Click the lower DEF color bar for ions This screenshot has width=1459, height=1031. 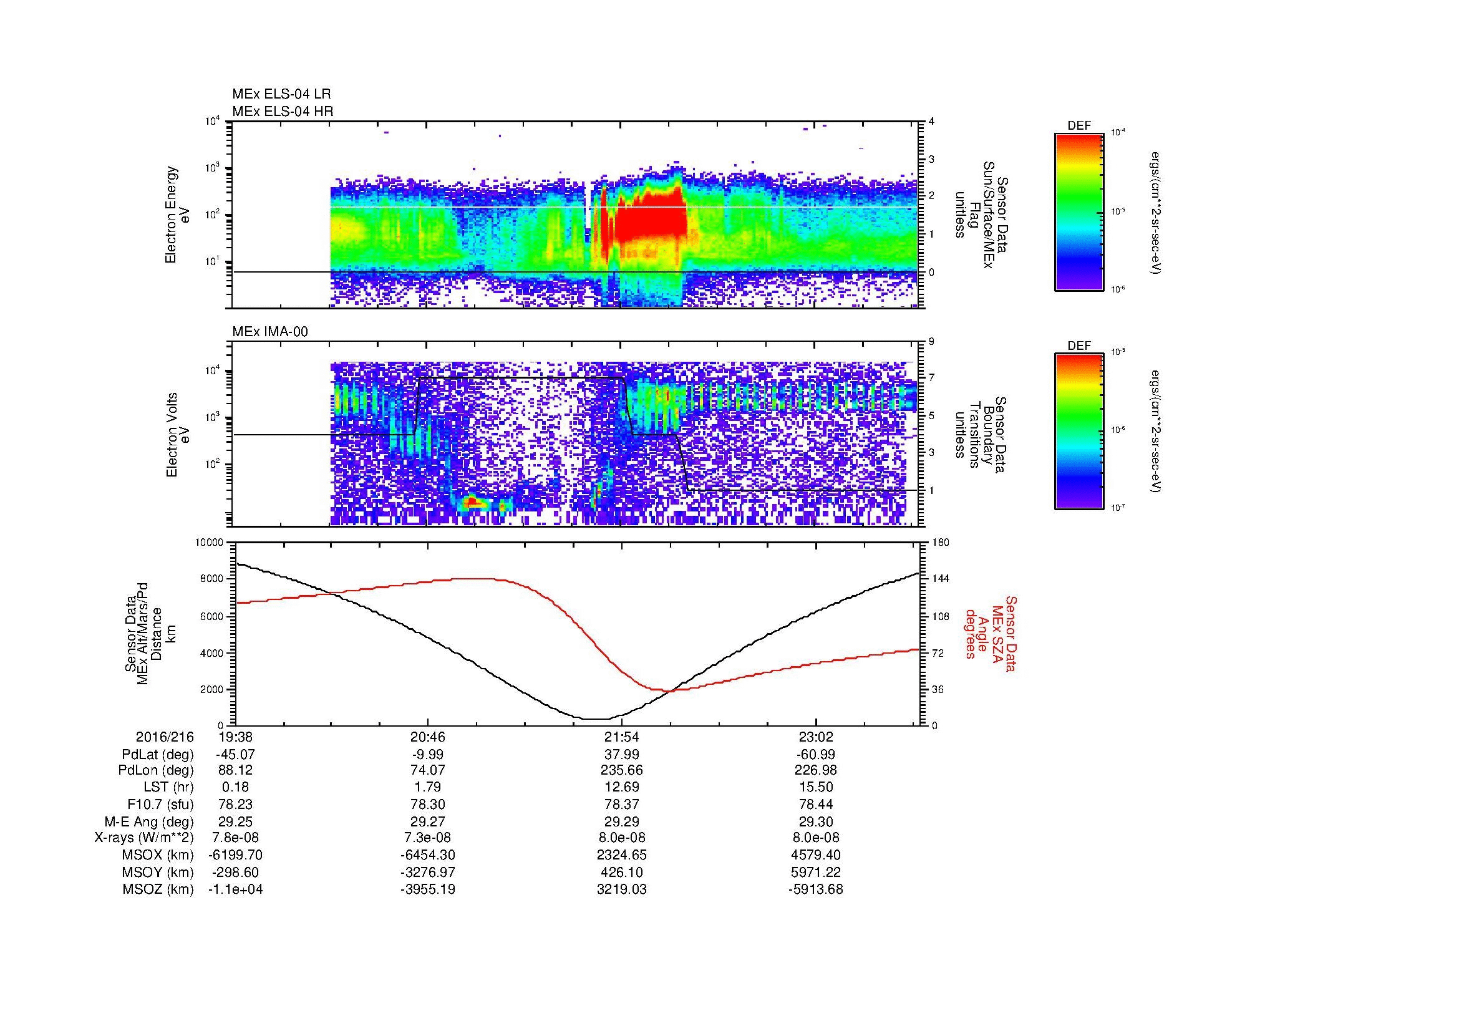(x=1079, y=432)
